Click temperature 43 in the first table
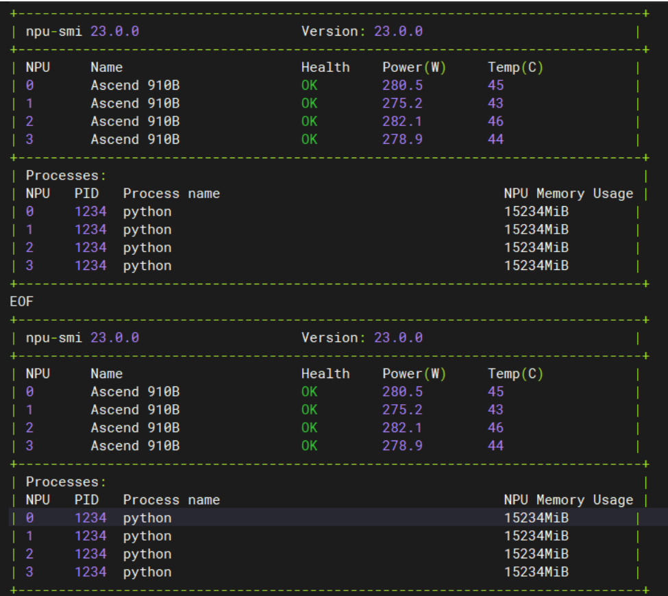The height and width of the screenshot is (596, 668). pos(495,103)
